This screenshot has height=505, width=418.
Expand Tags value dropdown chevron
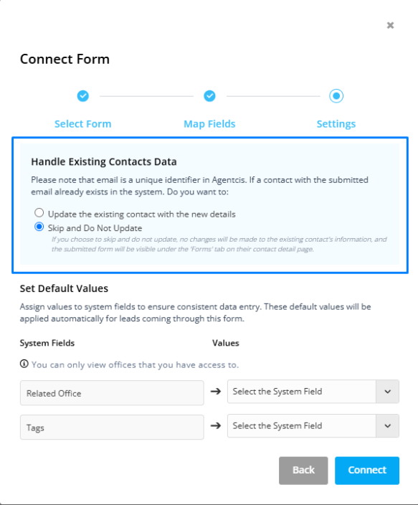(387, 426)
